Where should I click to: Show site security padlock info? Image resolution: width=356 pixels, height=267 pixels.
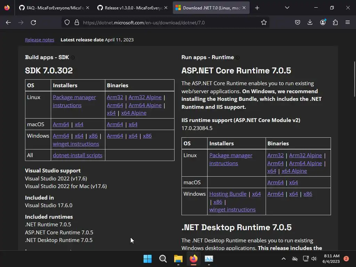pos(77,23)
